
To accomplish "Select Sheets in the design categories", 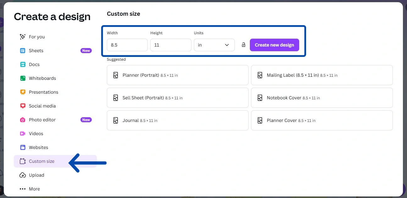I will point(55,51).
